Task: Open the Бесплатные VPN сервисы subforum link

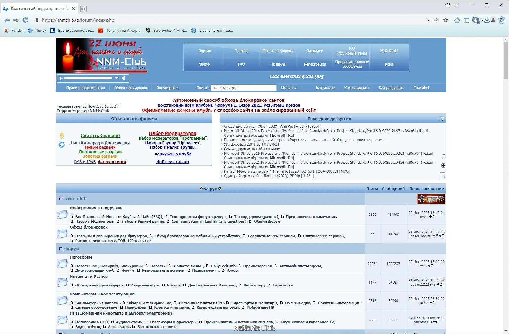Action: click(x=271, y=236)
